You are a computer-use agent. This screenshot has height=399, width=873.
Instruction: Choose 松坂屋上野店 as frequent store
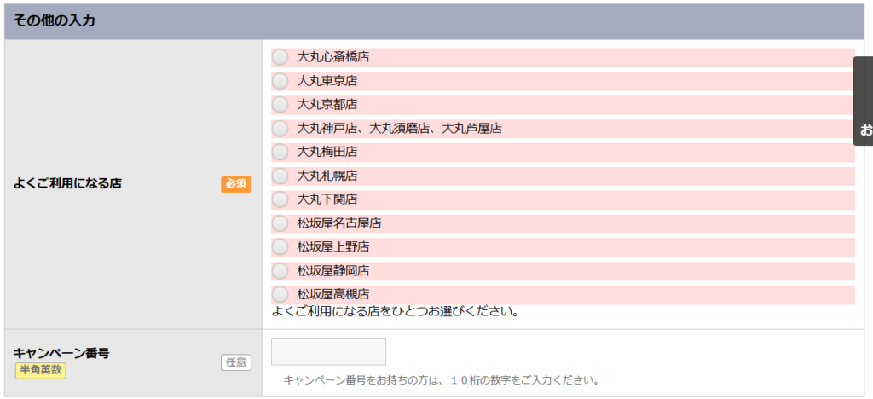pyautogui.click(x=280, y=247)
